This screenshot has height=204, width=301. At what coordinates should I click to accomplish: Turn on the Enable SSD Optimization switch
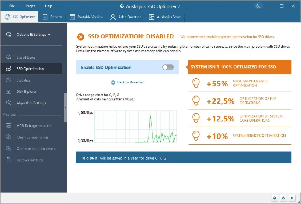click(x=168, y=68)
